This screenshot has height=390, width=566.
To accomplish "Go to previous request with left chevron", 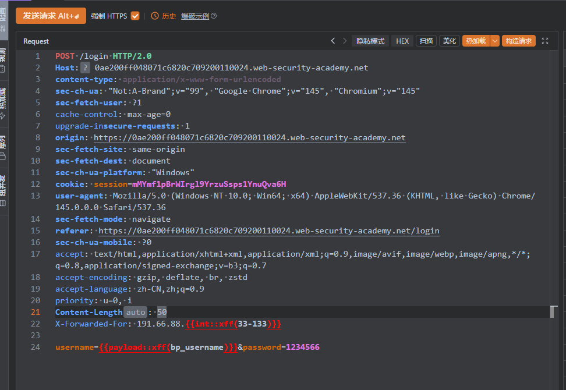I will (x=333, y=41).
